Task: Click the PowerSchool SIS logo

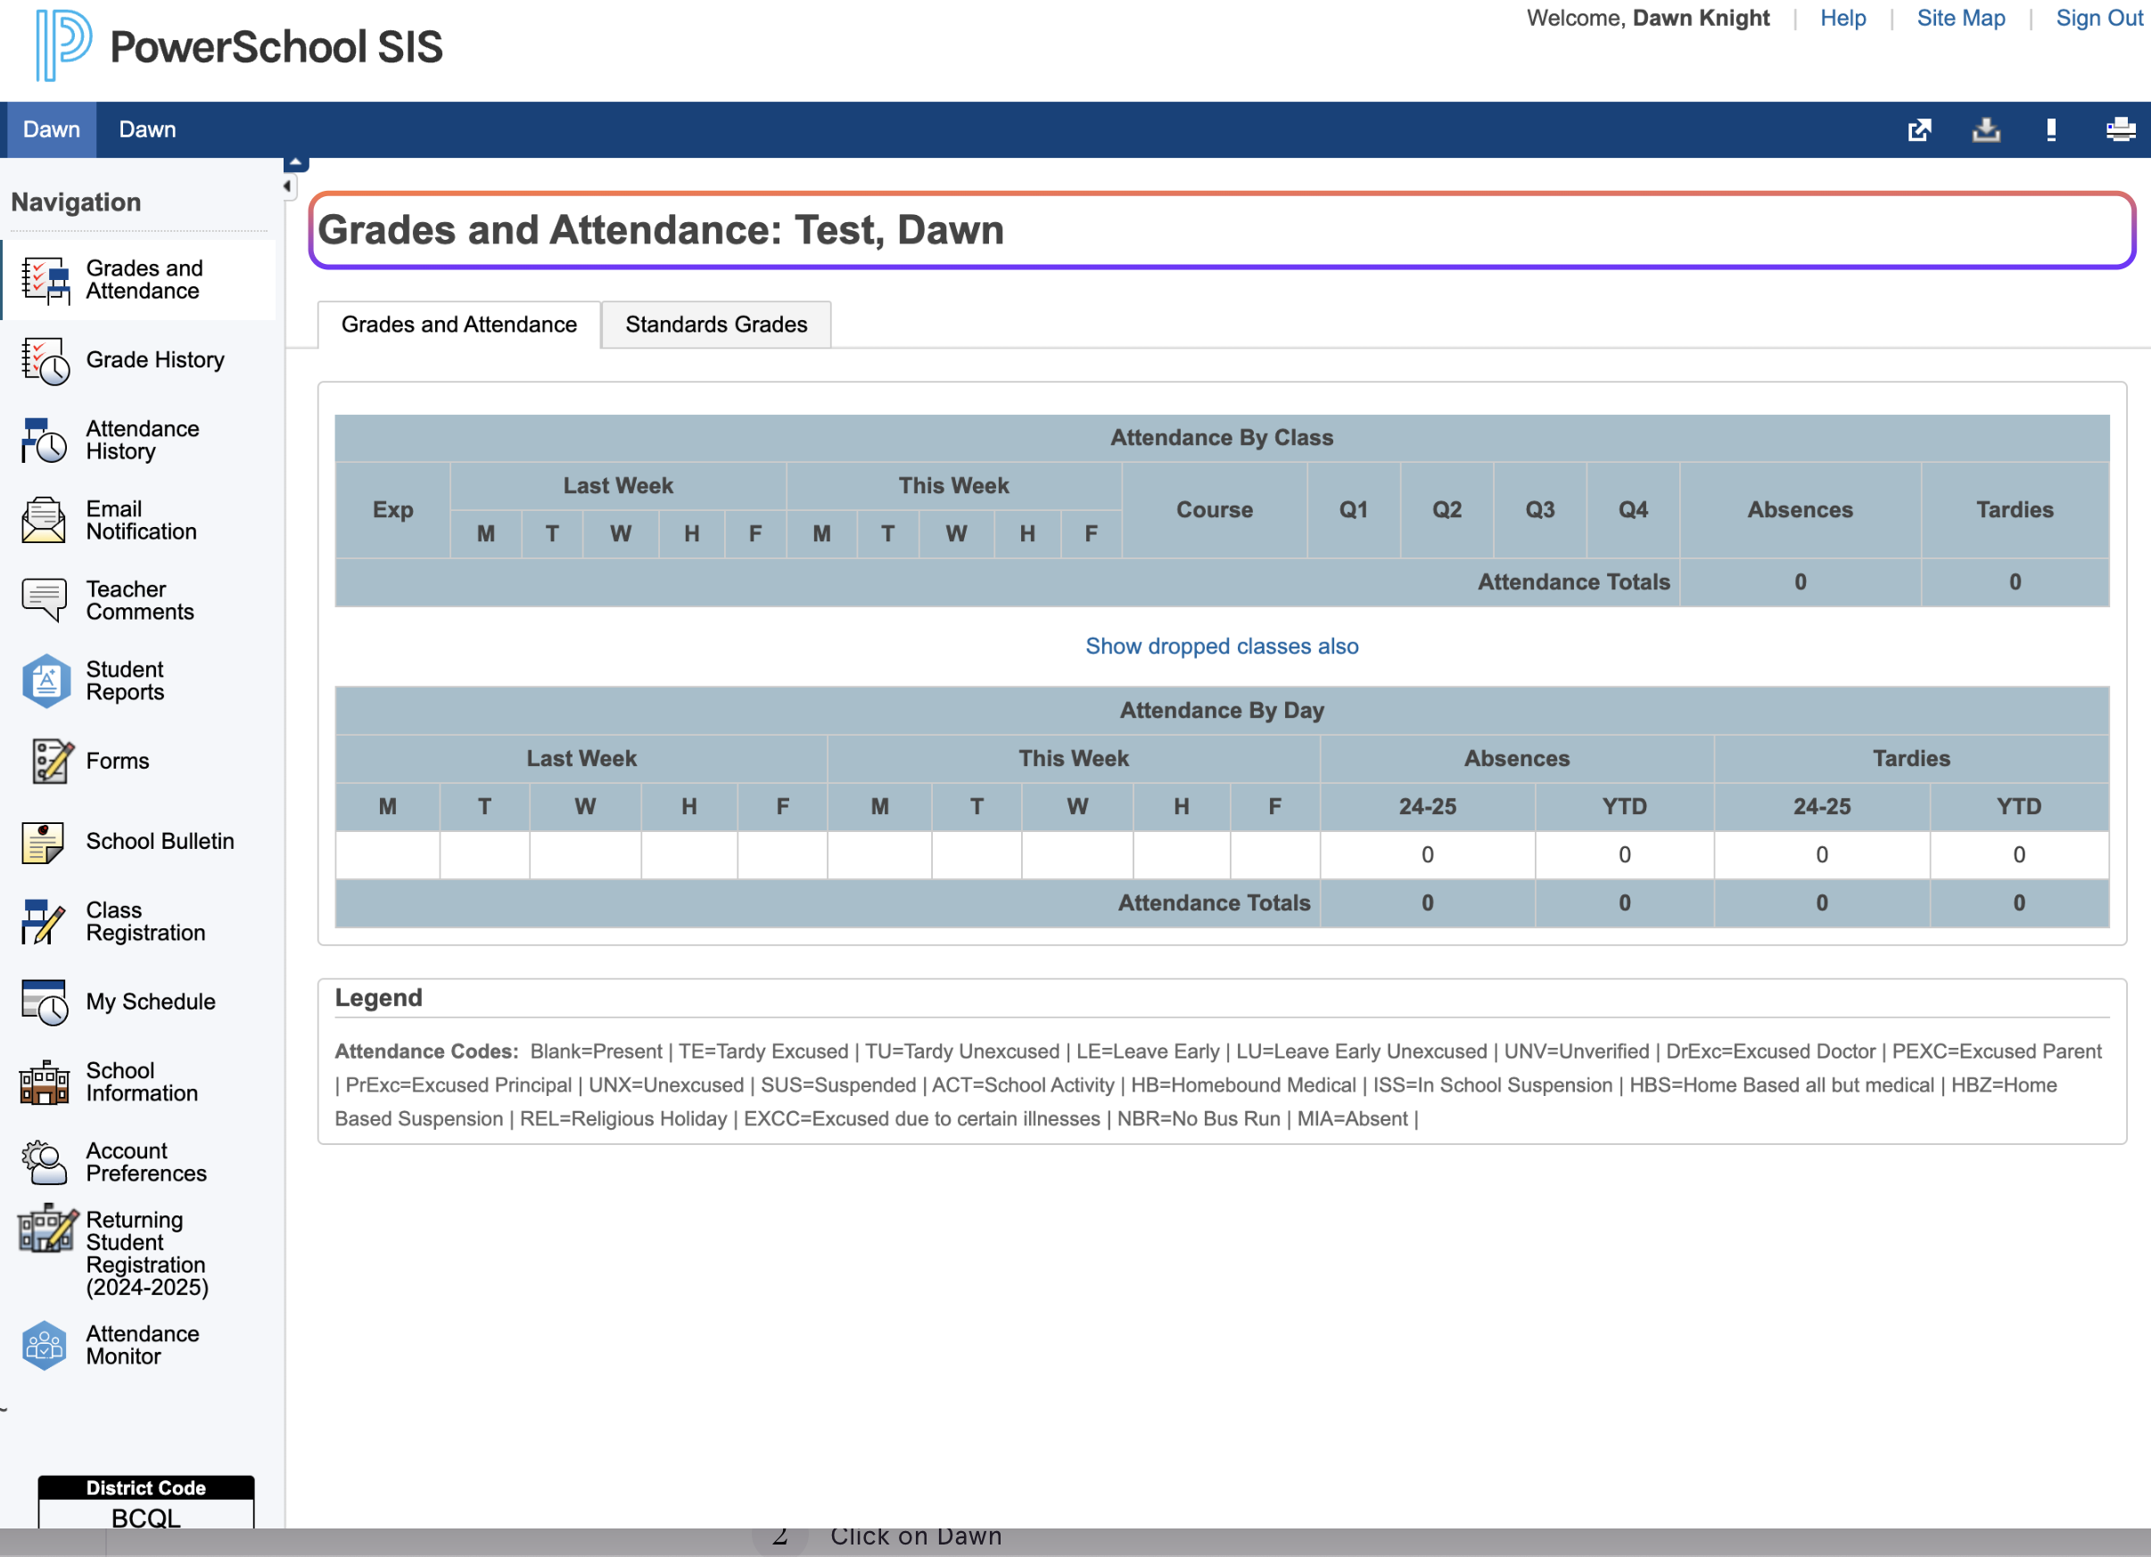Action: click(239, 45)
